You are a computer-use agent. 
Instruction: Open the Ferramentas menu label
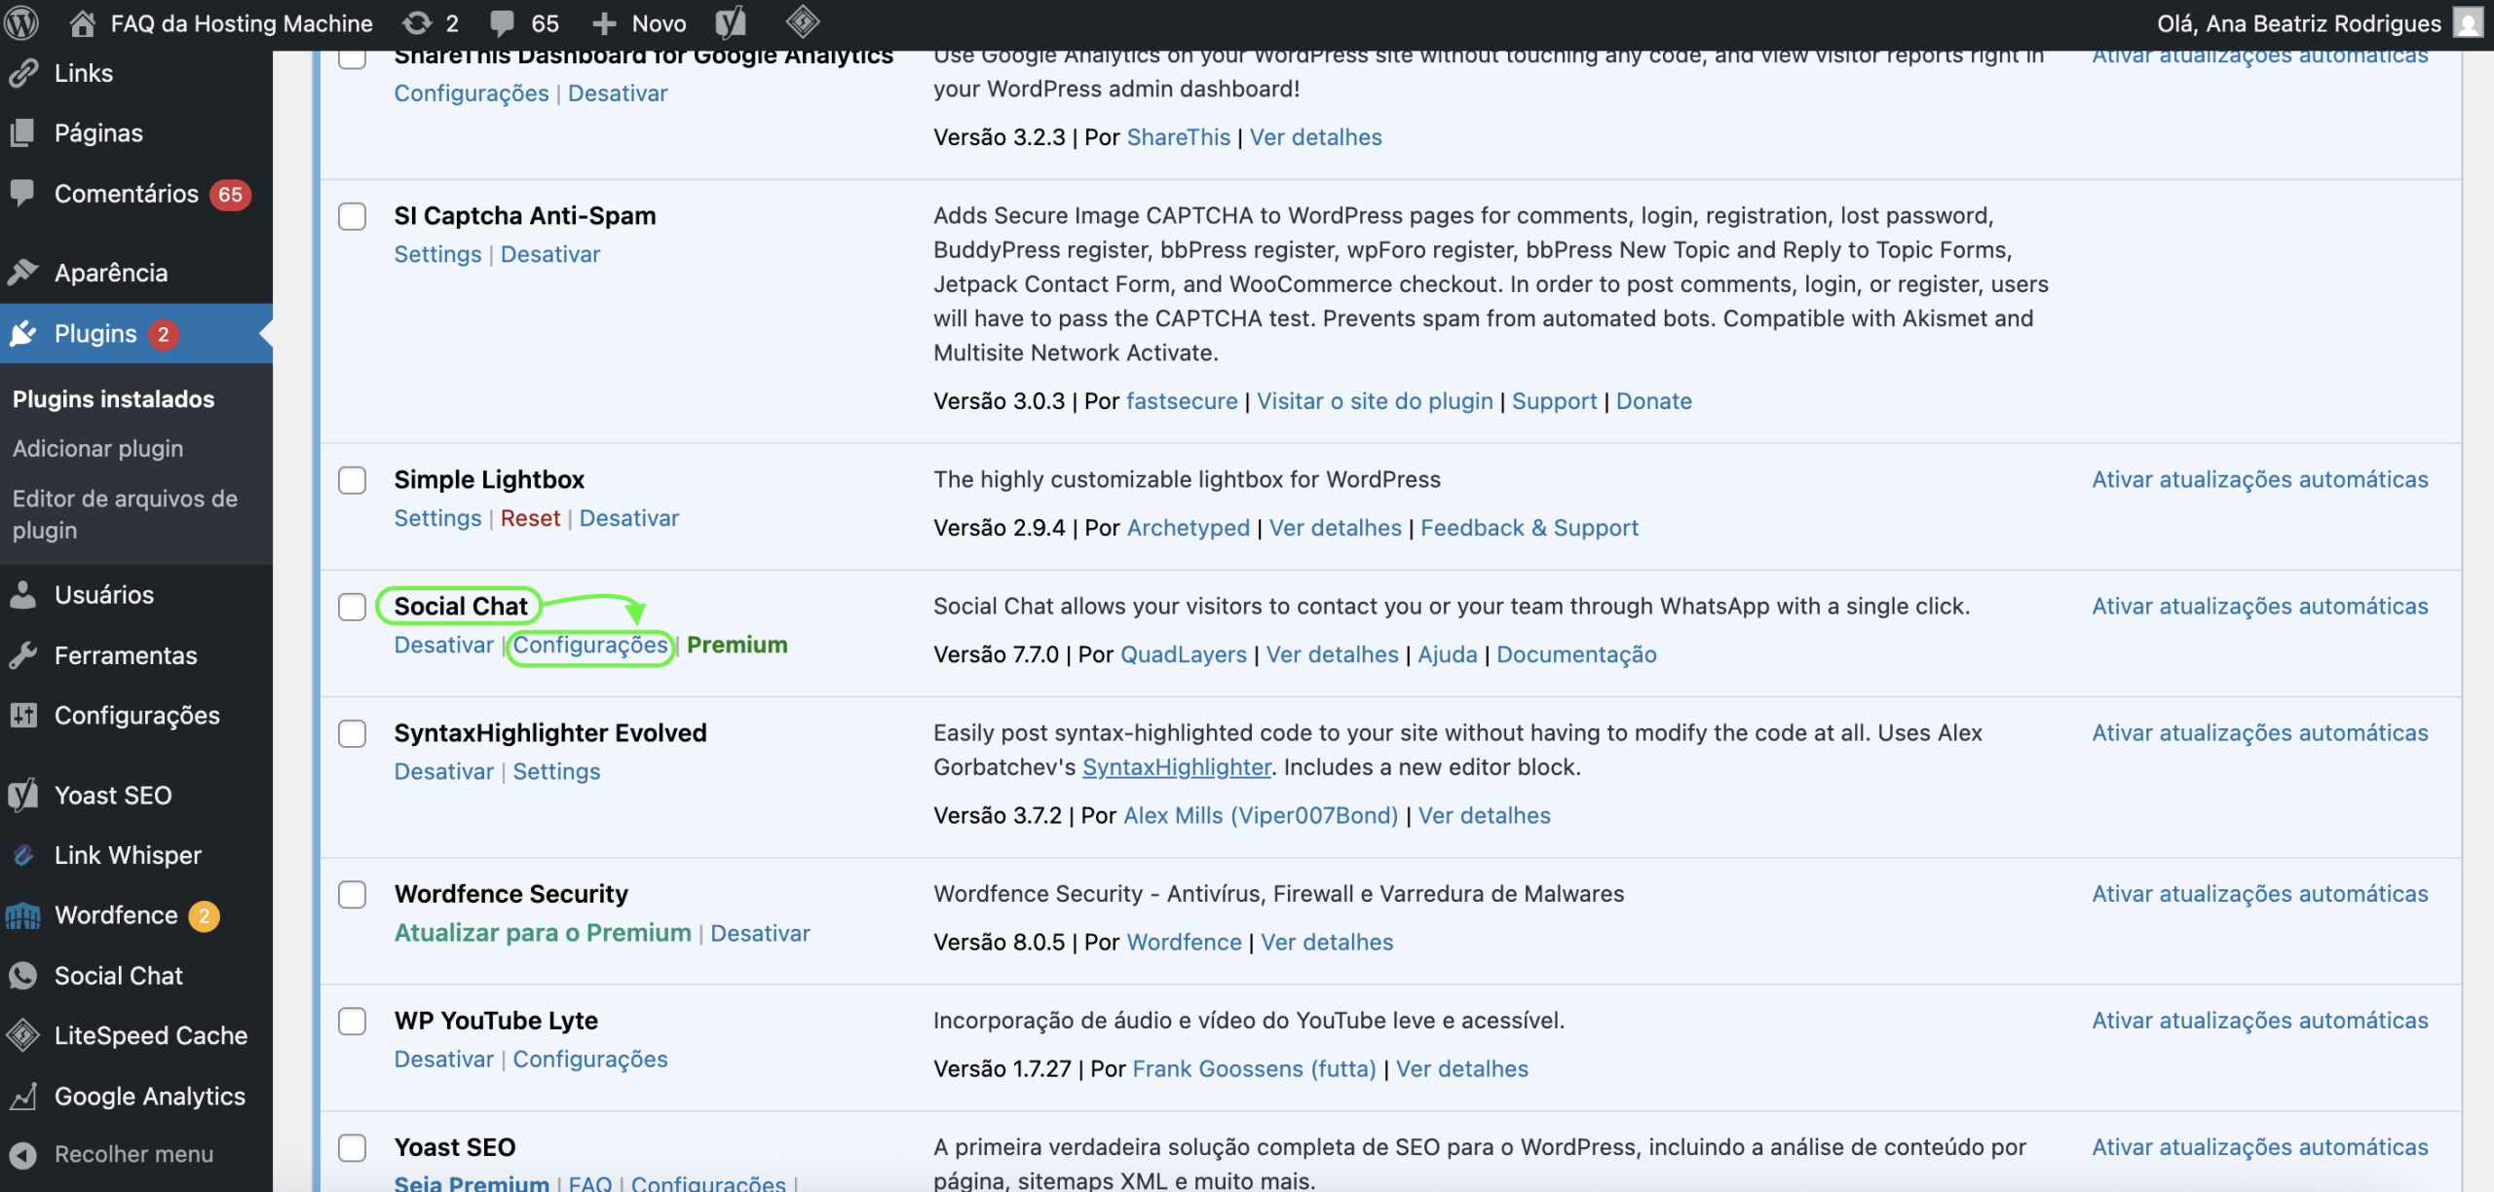click(x=126, y=655)
